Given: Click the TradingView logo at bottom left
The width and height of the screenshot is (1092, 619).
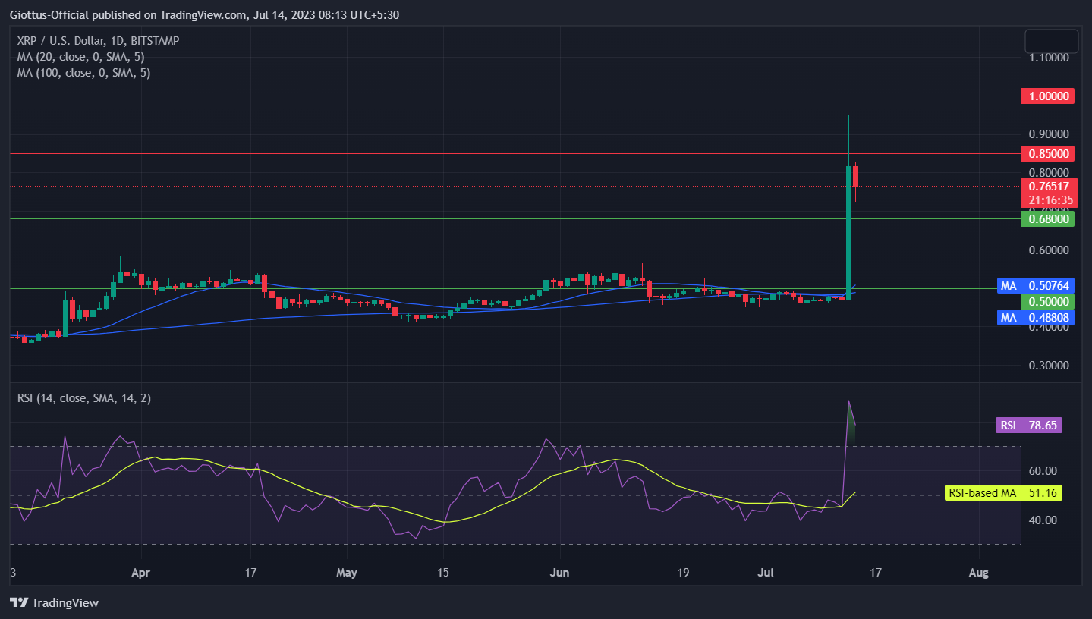Looking at the screenshot, I should tap(55, 602).
